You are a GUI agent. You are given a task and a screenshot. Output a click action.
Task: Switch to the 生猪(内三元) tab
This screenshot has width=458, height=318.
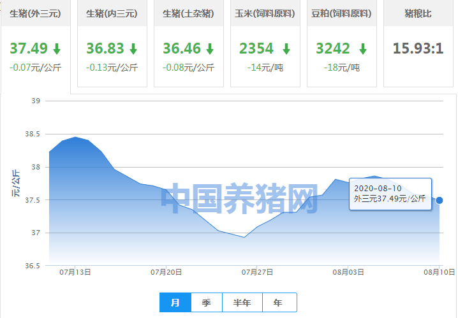112,13
